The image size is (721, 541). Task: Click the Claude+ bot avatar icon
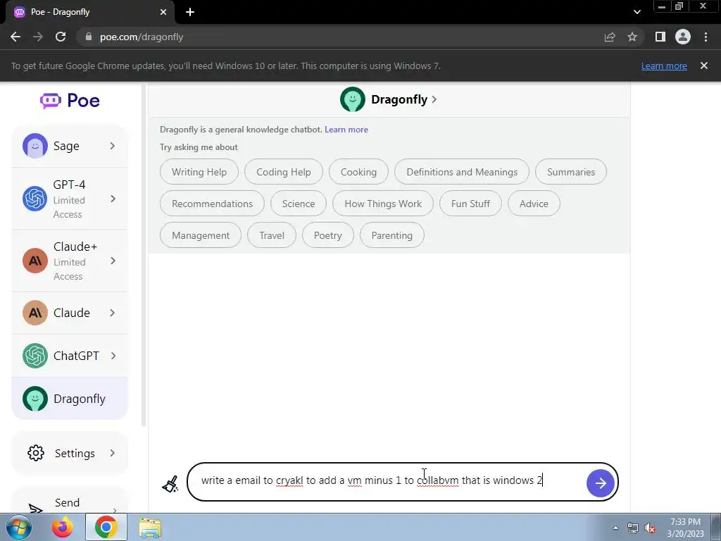click(35, 261)
